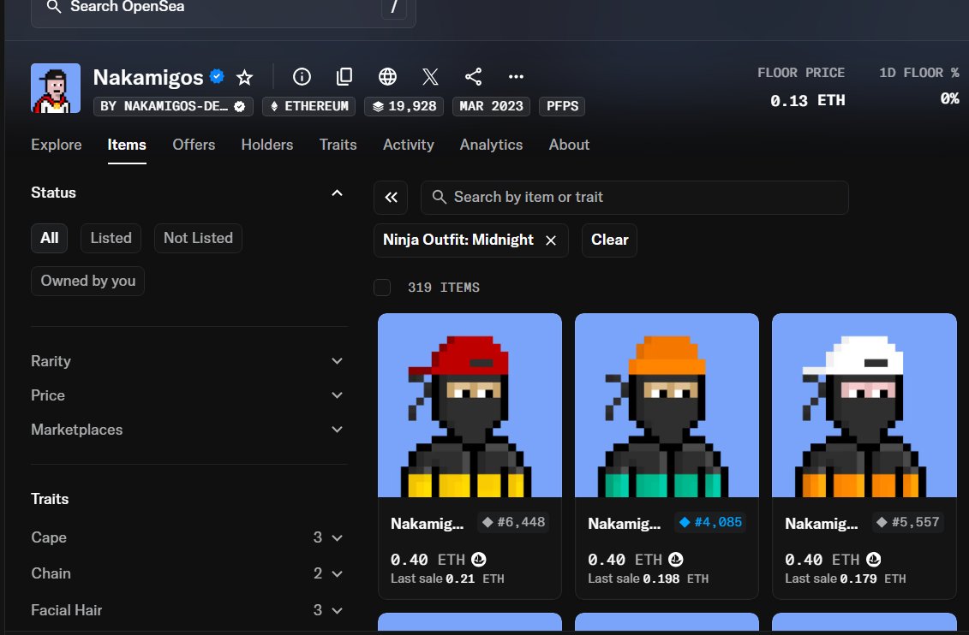Click the Nakamigos collection title

[x=148, y=77]
